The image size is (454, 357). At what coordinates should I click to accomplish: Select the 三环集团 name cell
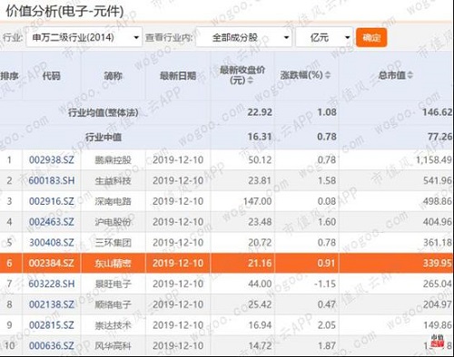pos(113,243)
